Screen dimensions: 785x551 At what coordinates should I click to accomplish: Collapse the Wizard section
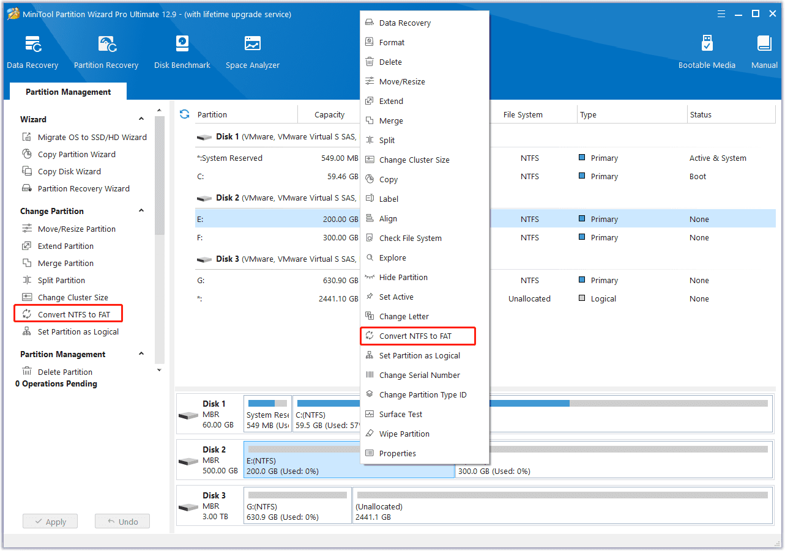(141, 119)
